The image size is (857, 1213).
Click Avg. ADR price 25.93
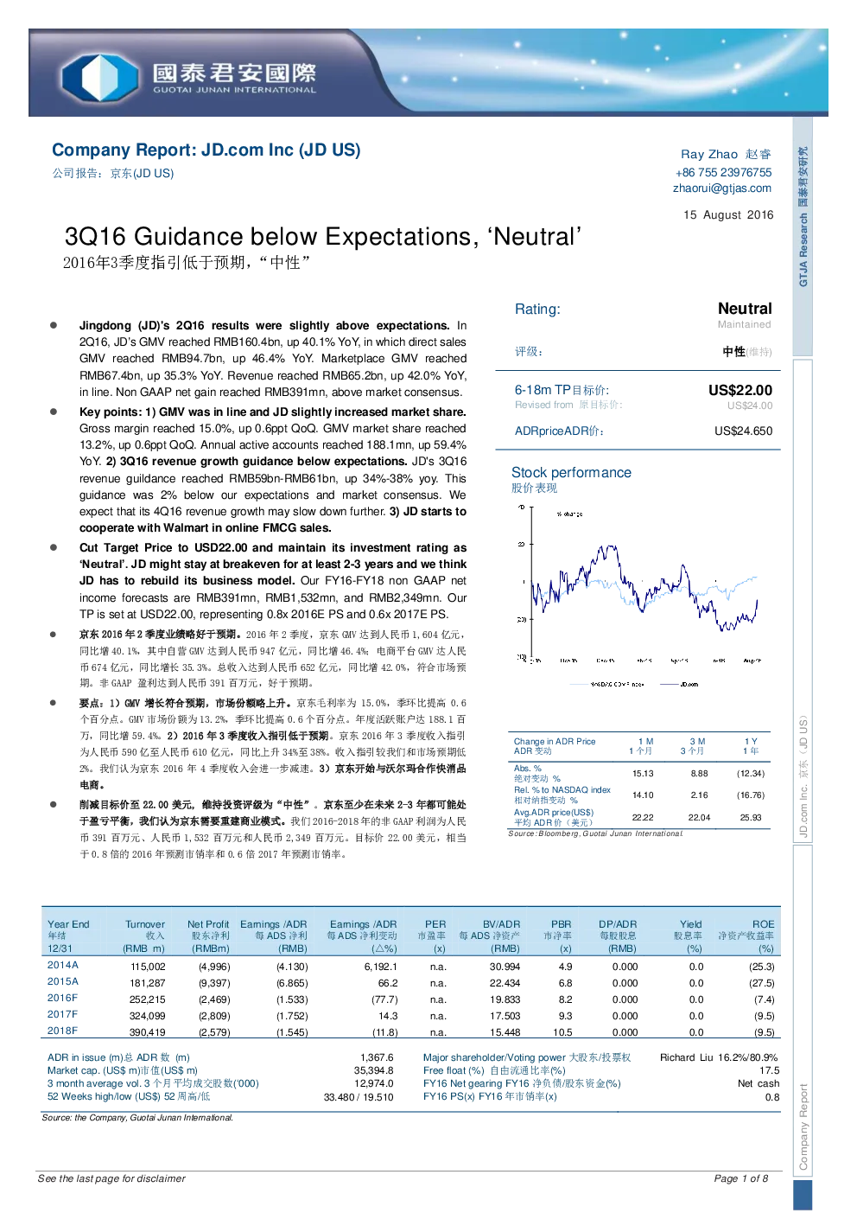750,817
